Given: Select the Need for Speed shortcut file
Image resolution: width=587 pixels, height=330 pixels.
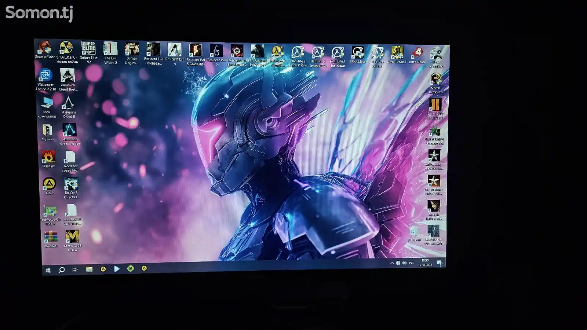Looking at the screenshot, I should coord(70,161).
